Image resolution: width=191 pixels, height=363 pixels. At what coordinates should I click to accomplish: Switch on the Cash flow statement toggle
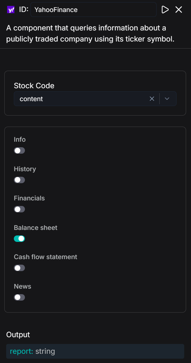[19, 268]
